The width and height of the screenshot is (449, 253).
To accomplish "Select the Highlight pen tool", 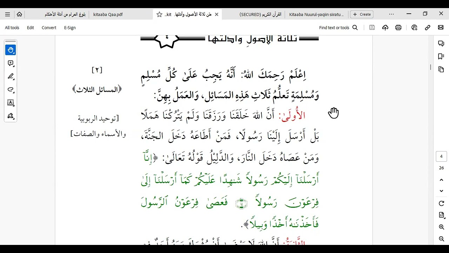I will coord(11,76).
